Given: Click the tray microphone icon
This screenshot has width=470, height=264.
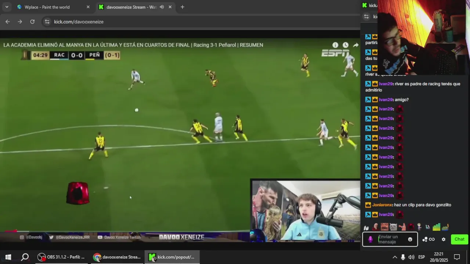Looking at the screenshot, I should (403, 257).
